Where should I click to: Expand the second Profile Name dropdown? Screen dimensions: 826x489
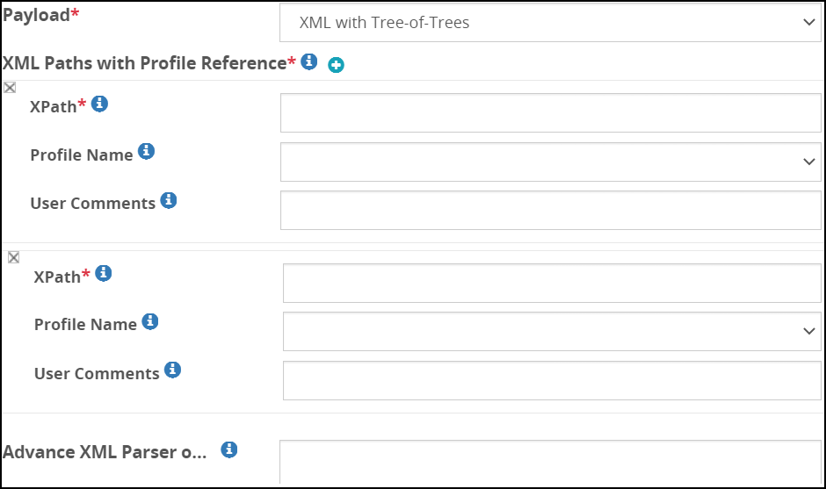point(552,331)
